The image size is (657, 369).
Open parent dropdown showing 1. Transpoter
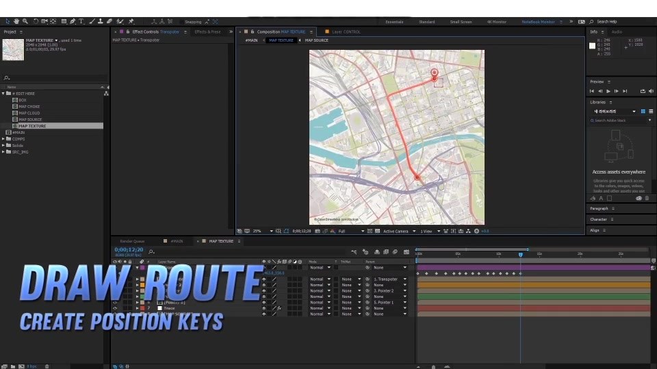[x=389, y=279]
